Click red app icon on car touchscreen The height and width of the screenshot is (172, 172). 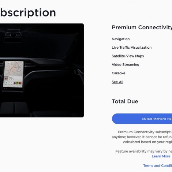[20, 83]
